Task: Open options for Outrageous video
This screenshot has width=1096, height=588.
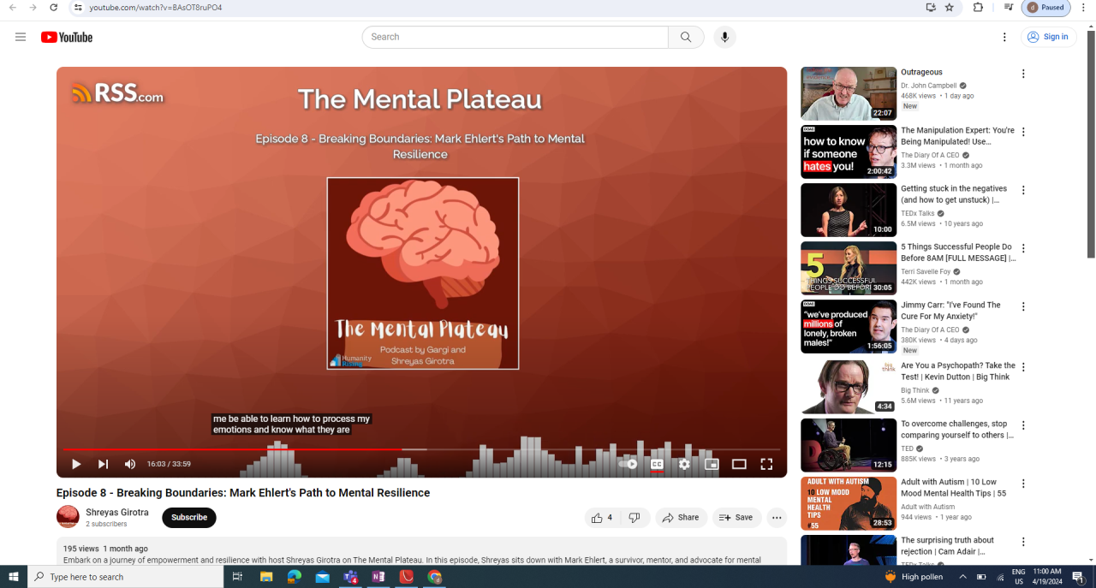Action: (1023, 74)
